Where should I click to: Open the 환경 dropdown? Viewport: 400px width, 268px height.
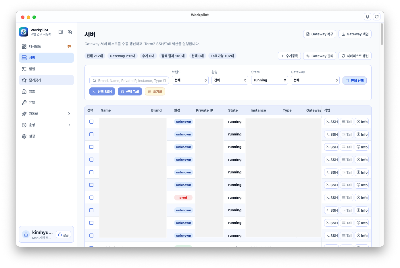pyautogui.click(x=230, y=80)
